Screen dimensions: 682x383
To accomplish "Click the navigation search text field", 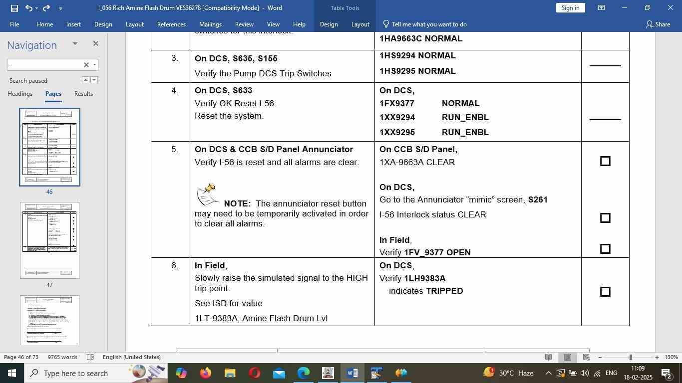I will click(44, 65).
